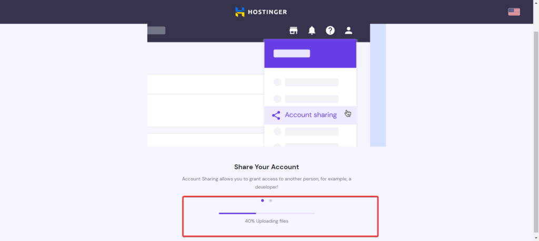The height and width of the screenshot is (241, 539).
Task: Click the grey placeholder in dark toolbar
Action: pos(156,30)
